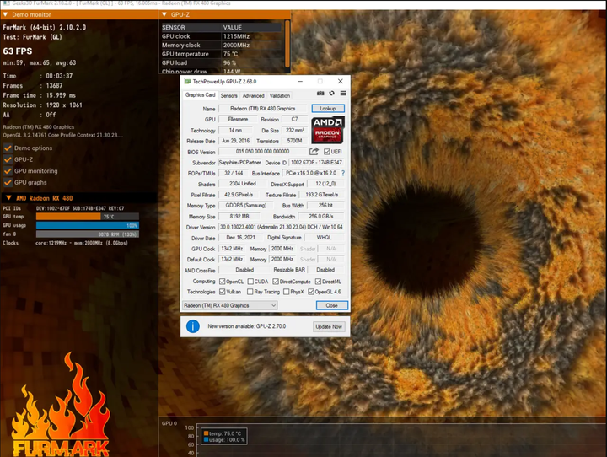
Task: Collapse the GPU-Z overlay panel
Action: (x=164, y=14)
